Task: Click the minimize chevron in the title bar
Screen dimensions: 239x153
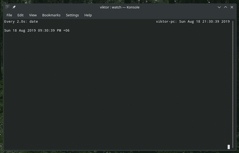Action: (219, 7)
